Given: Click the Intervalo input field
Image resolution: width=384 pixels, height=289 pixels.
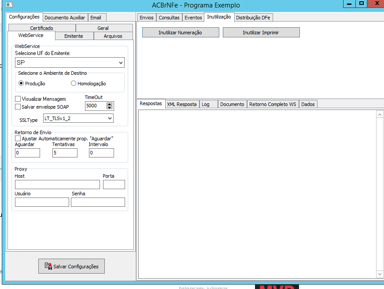Looking at the screenshot, I should (x=101, y=153).
